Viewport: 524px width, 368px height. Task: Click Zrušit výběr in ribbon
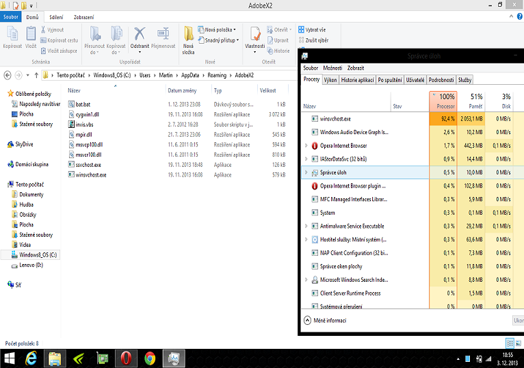click(313, 40)
